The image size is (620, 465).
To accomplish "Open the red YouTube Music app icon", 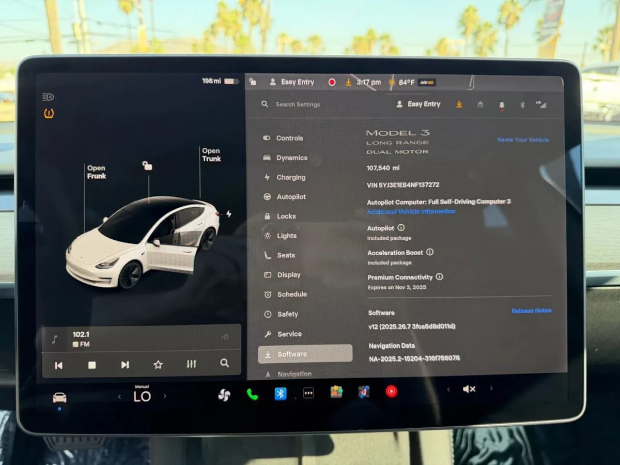I will (391, 392).
